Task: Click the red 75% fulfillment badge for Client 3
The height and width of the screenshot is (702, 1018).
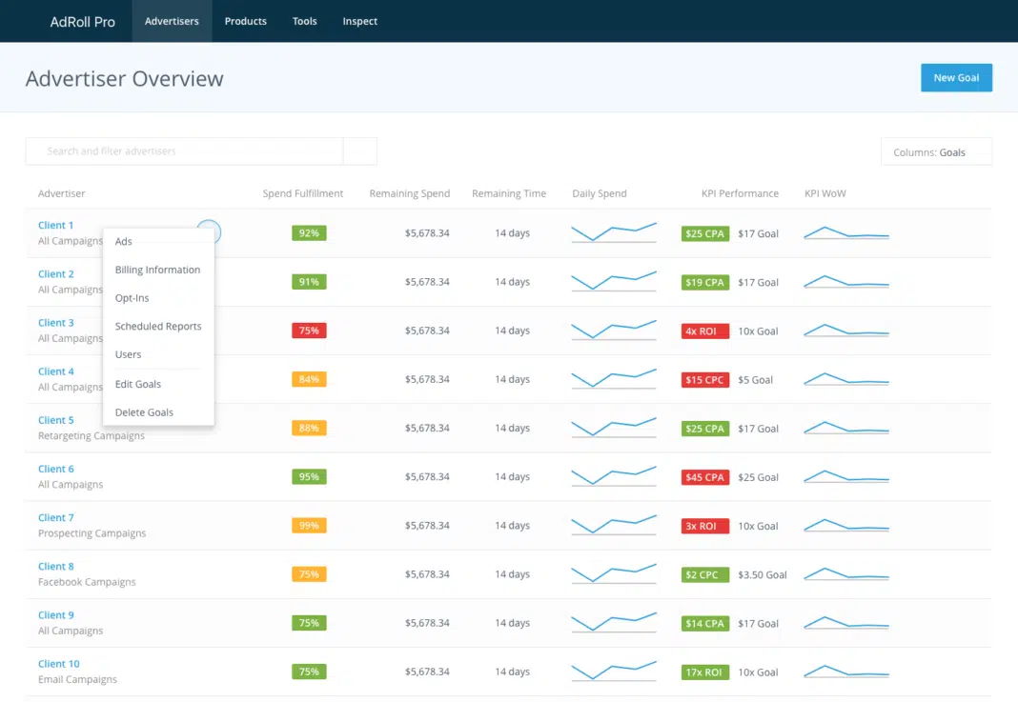Action: [309, 331]
